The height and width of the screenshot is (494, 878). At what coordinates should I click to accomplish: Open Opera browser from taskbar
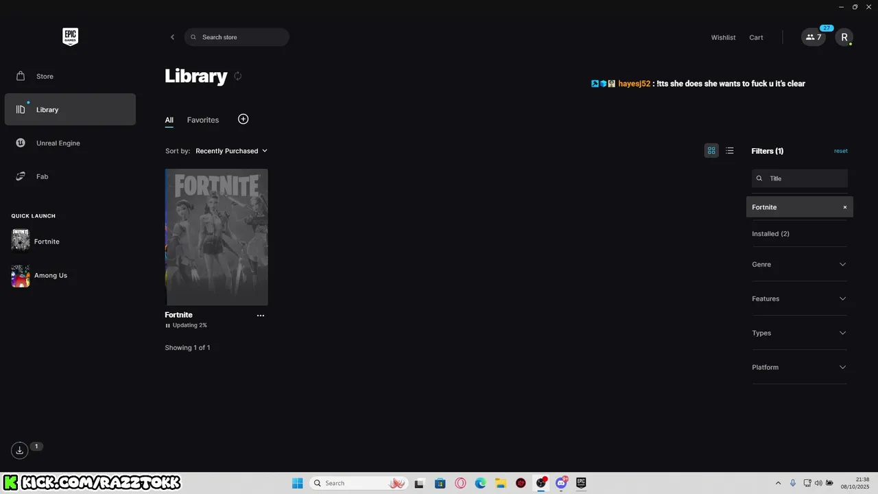tap(460, 483)
